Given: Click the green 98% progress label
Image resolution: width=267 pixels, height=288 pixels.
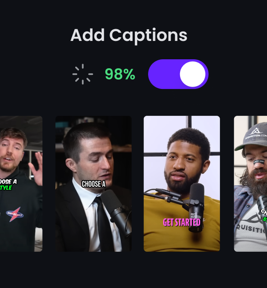Looking at the screenshot, I should click(x=120, y=74).
